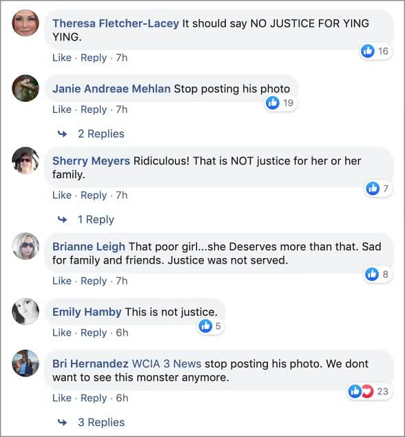This screenshot has height=437, width=405.
Task: Reply to Emily Hamby's comment
Action: tap(94, 333)
